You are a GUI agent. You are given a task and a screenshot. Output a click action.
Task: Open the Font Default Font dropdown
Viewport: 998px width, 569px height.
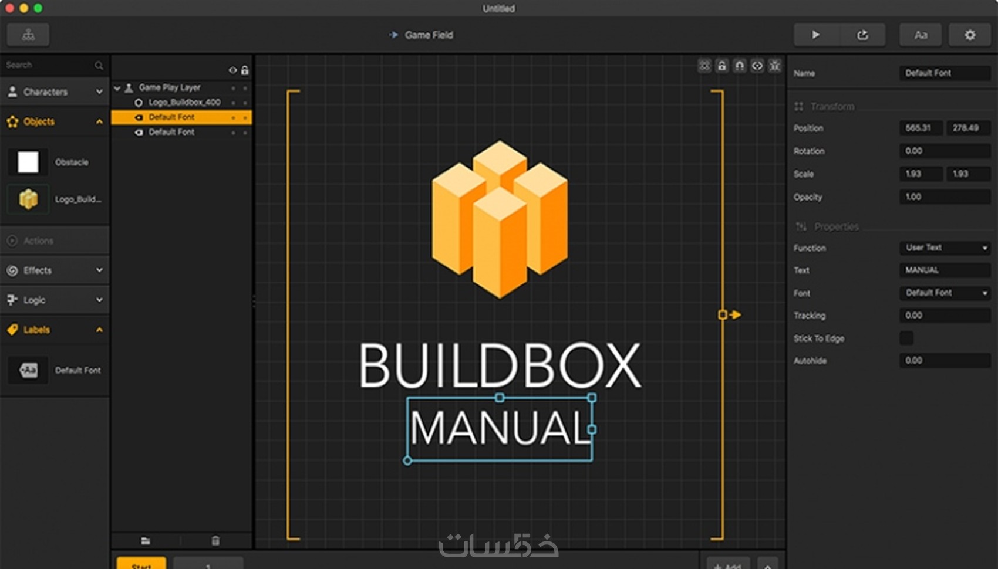point(945,293)
